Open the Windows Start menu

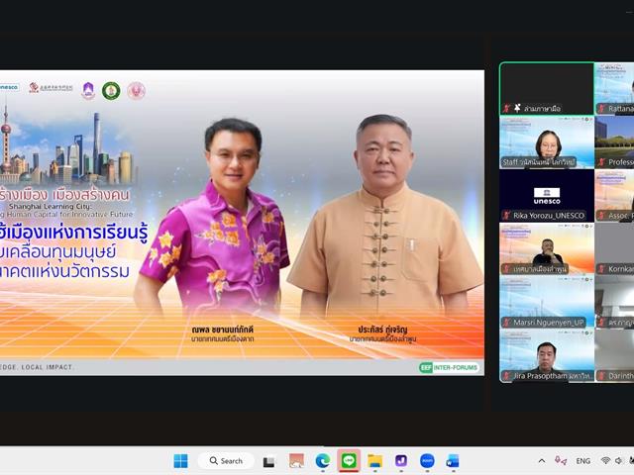pyautogui.click(x=180, y=461)
